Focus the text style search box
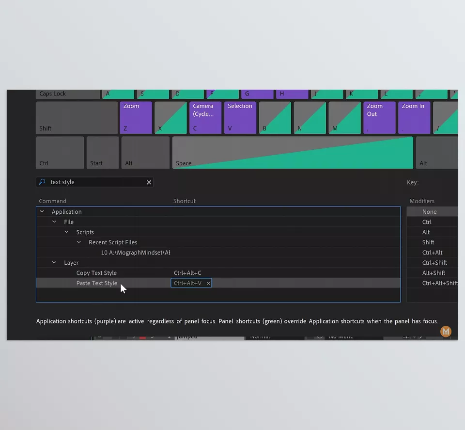 coord(94,182)
